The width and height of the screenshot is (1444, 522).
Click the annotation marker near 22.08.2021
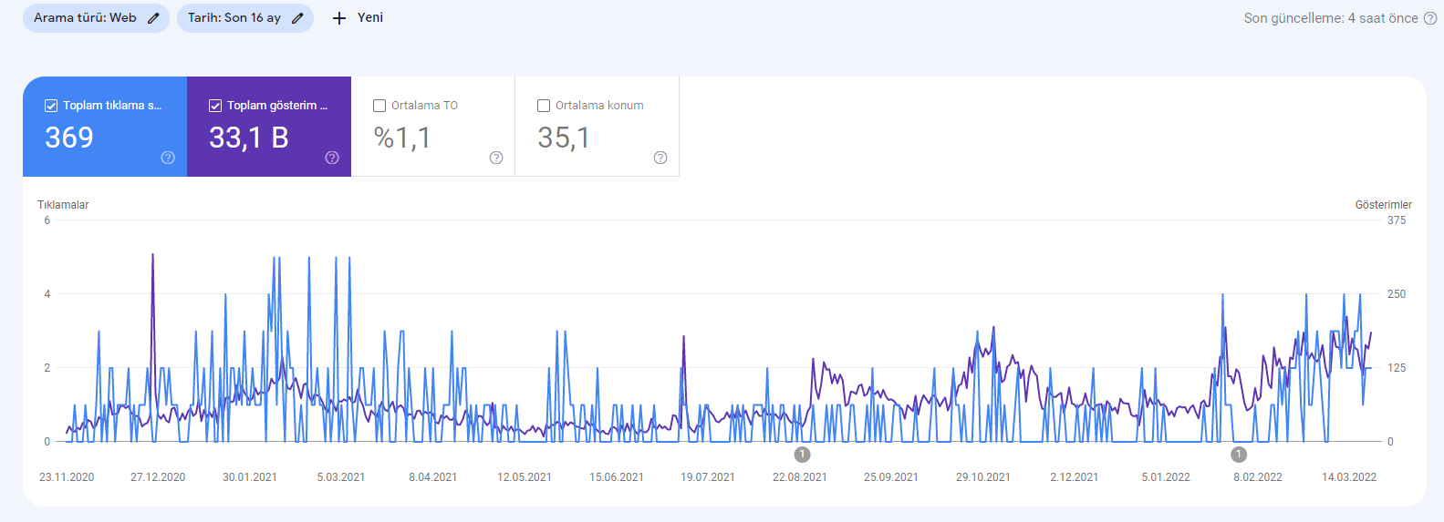click(802, 454)
